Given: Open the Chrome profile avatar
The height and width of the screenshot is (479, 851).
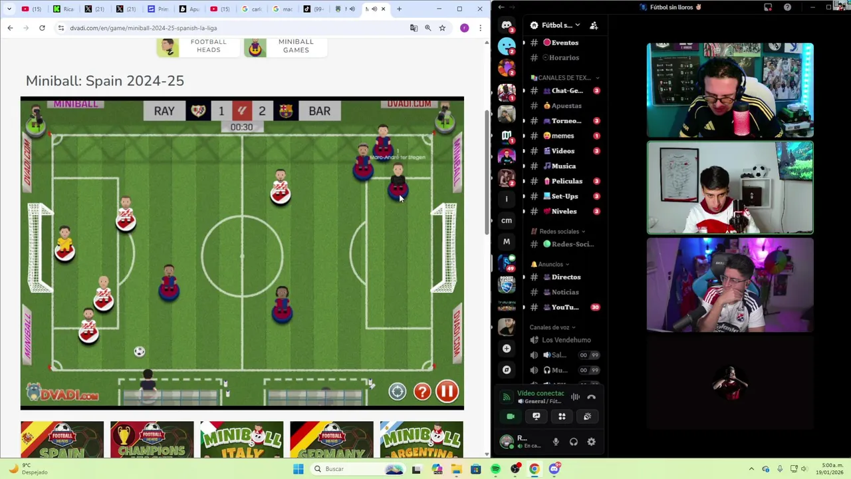Looking at the screenshot, I should (464, 28).
